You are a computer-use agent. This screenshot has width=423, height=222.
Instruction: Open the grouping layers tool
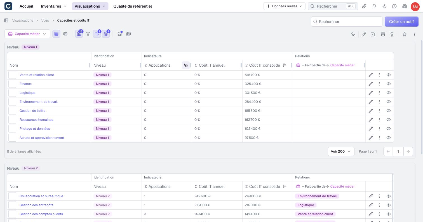click(106, 34)
